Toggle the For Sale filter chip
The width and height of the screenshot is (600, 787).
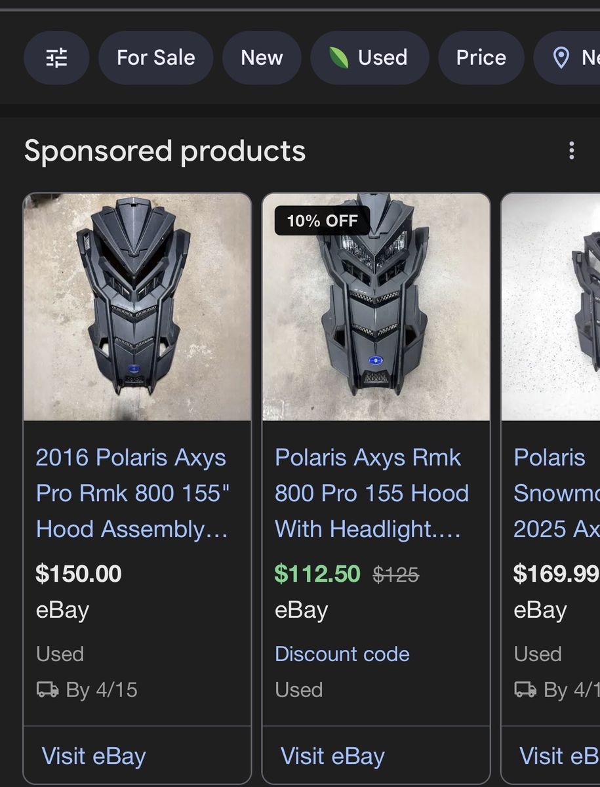coord(156,58)
